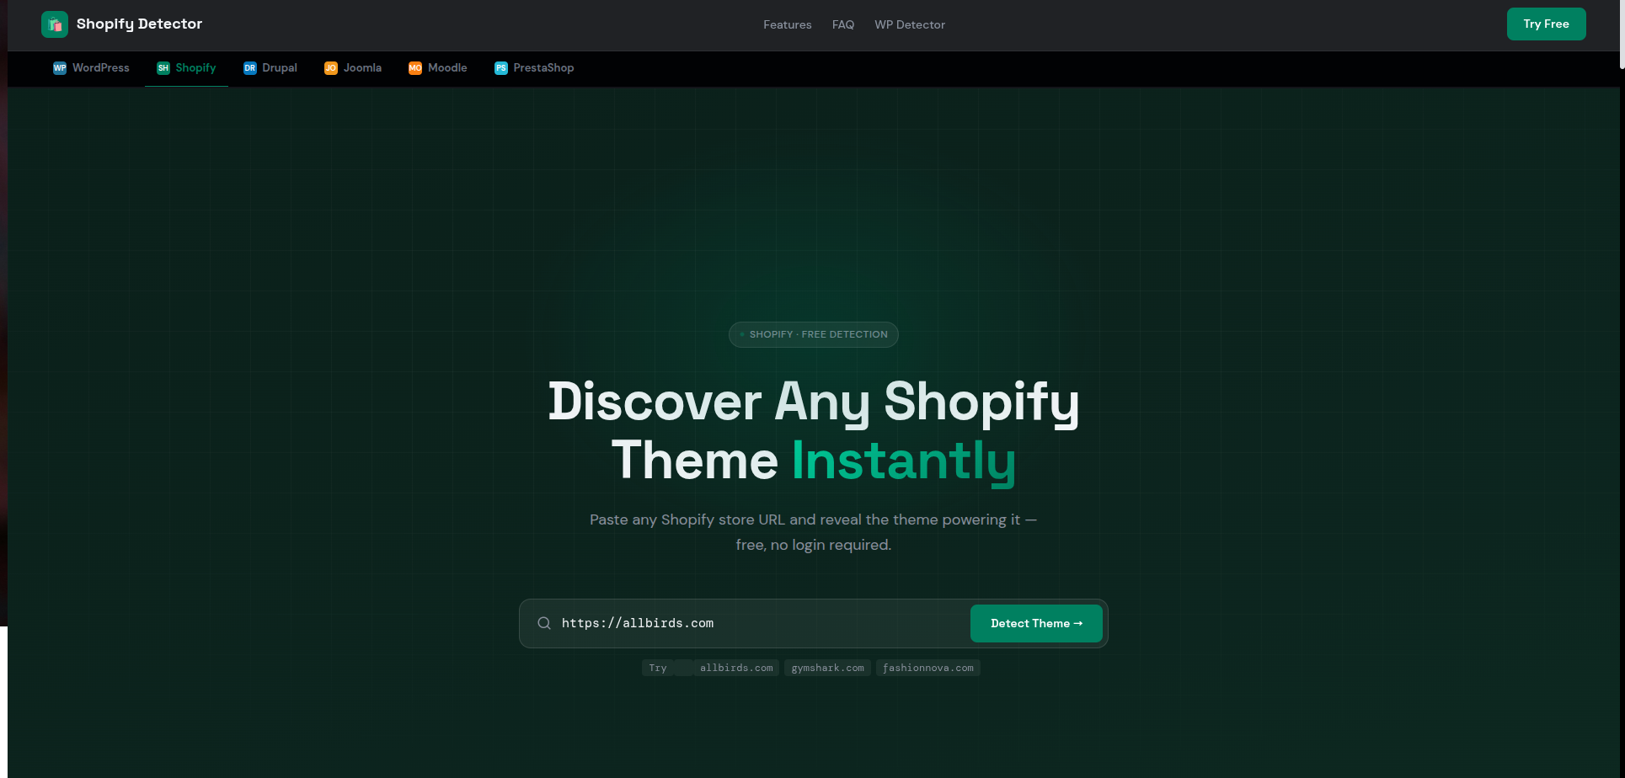Image resolution: width=1625 pixels, height=778 pixels.
Task: Open the Features link in the header
Action: pos(788,25)
